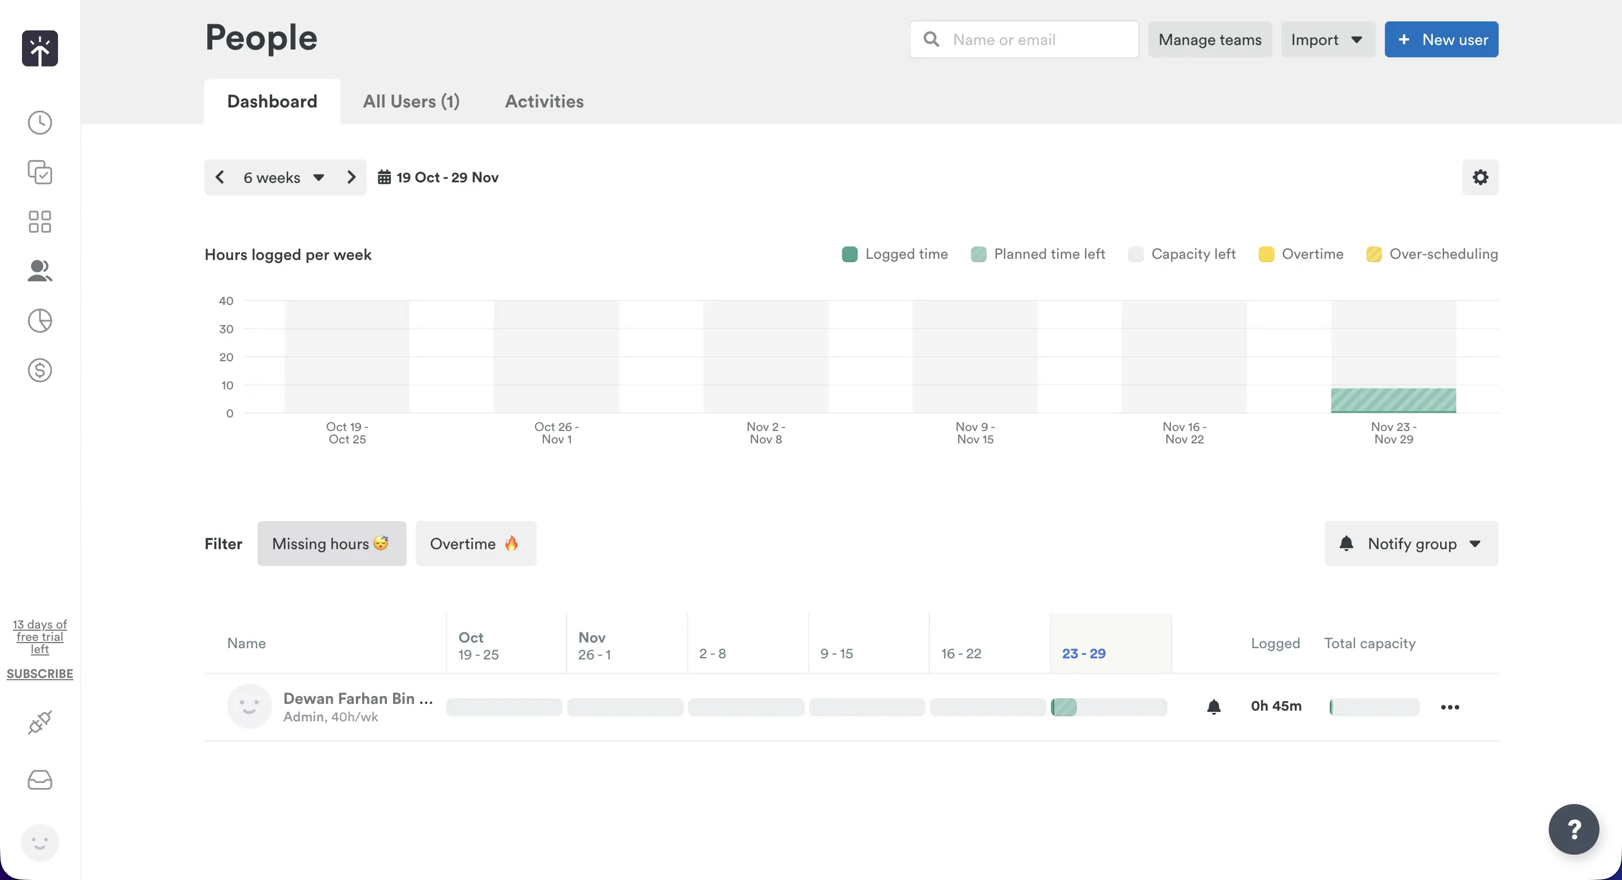Switch to the All Users tab
This screenshot has height=880, width=1622.
coord(411,101)
